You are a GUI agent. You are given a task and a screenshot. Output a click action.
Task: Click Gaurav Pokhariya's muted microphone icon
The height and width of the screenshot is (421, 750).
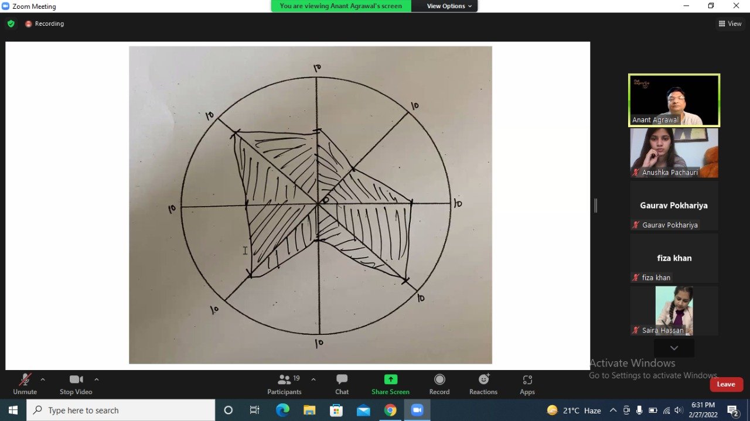[636, 225]
